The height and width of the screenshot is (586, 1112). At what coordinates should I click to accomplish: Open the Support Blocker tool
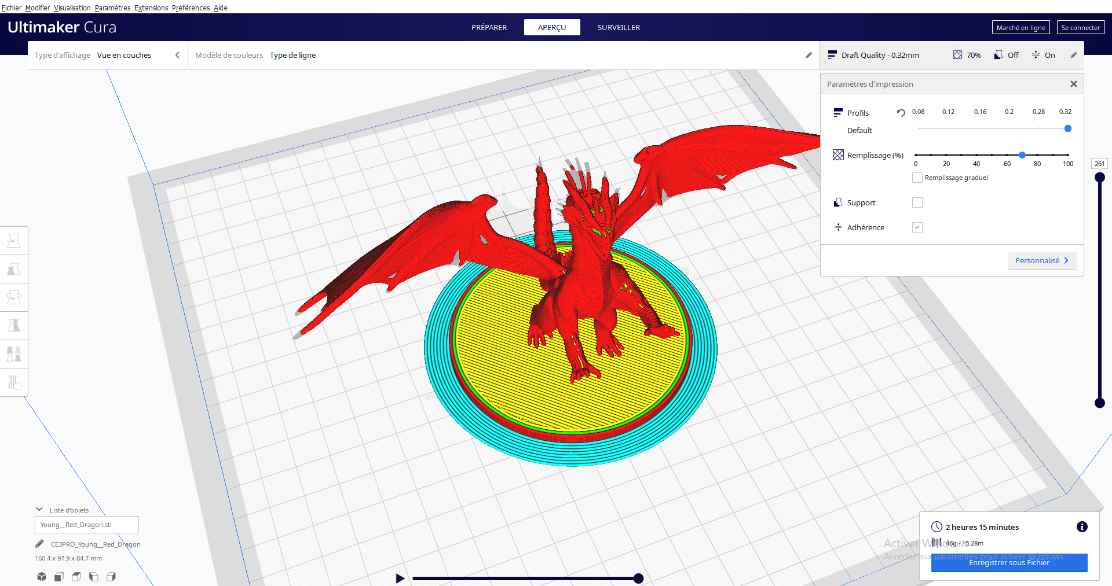(x=14, y=382)
